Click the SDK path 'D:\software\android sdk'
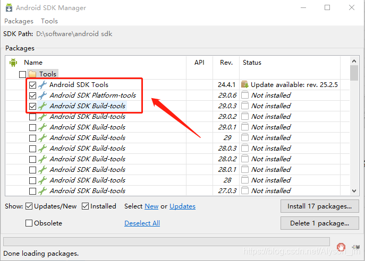Viewport: 365px width, 261px height. (74, 34)
